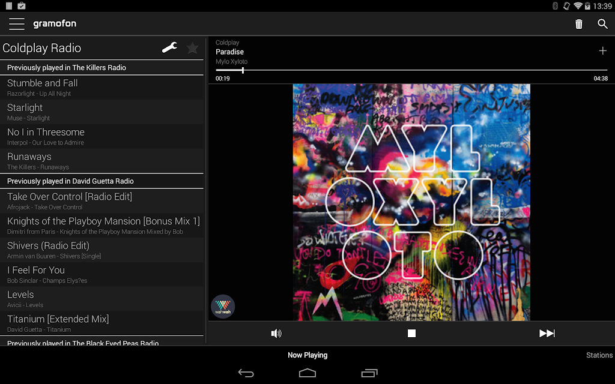The image size is (615, 384).
Task: Click the Mylo Xyloto album artwork
Action: click(x=411, y=202)
